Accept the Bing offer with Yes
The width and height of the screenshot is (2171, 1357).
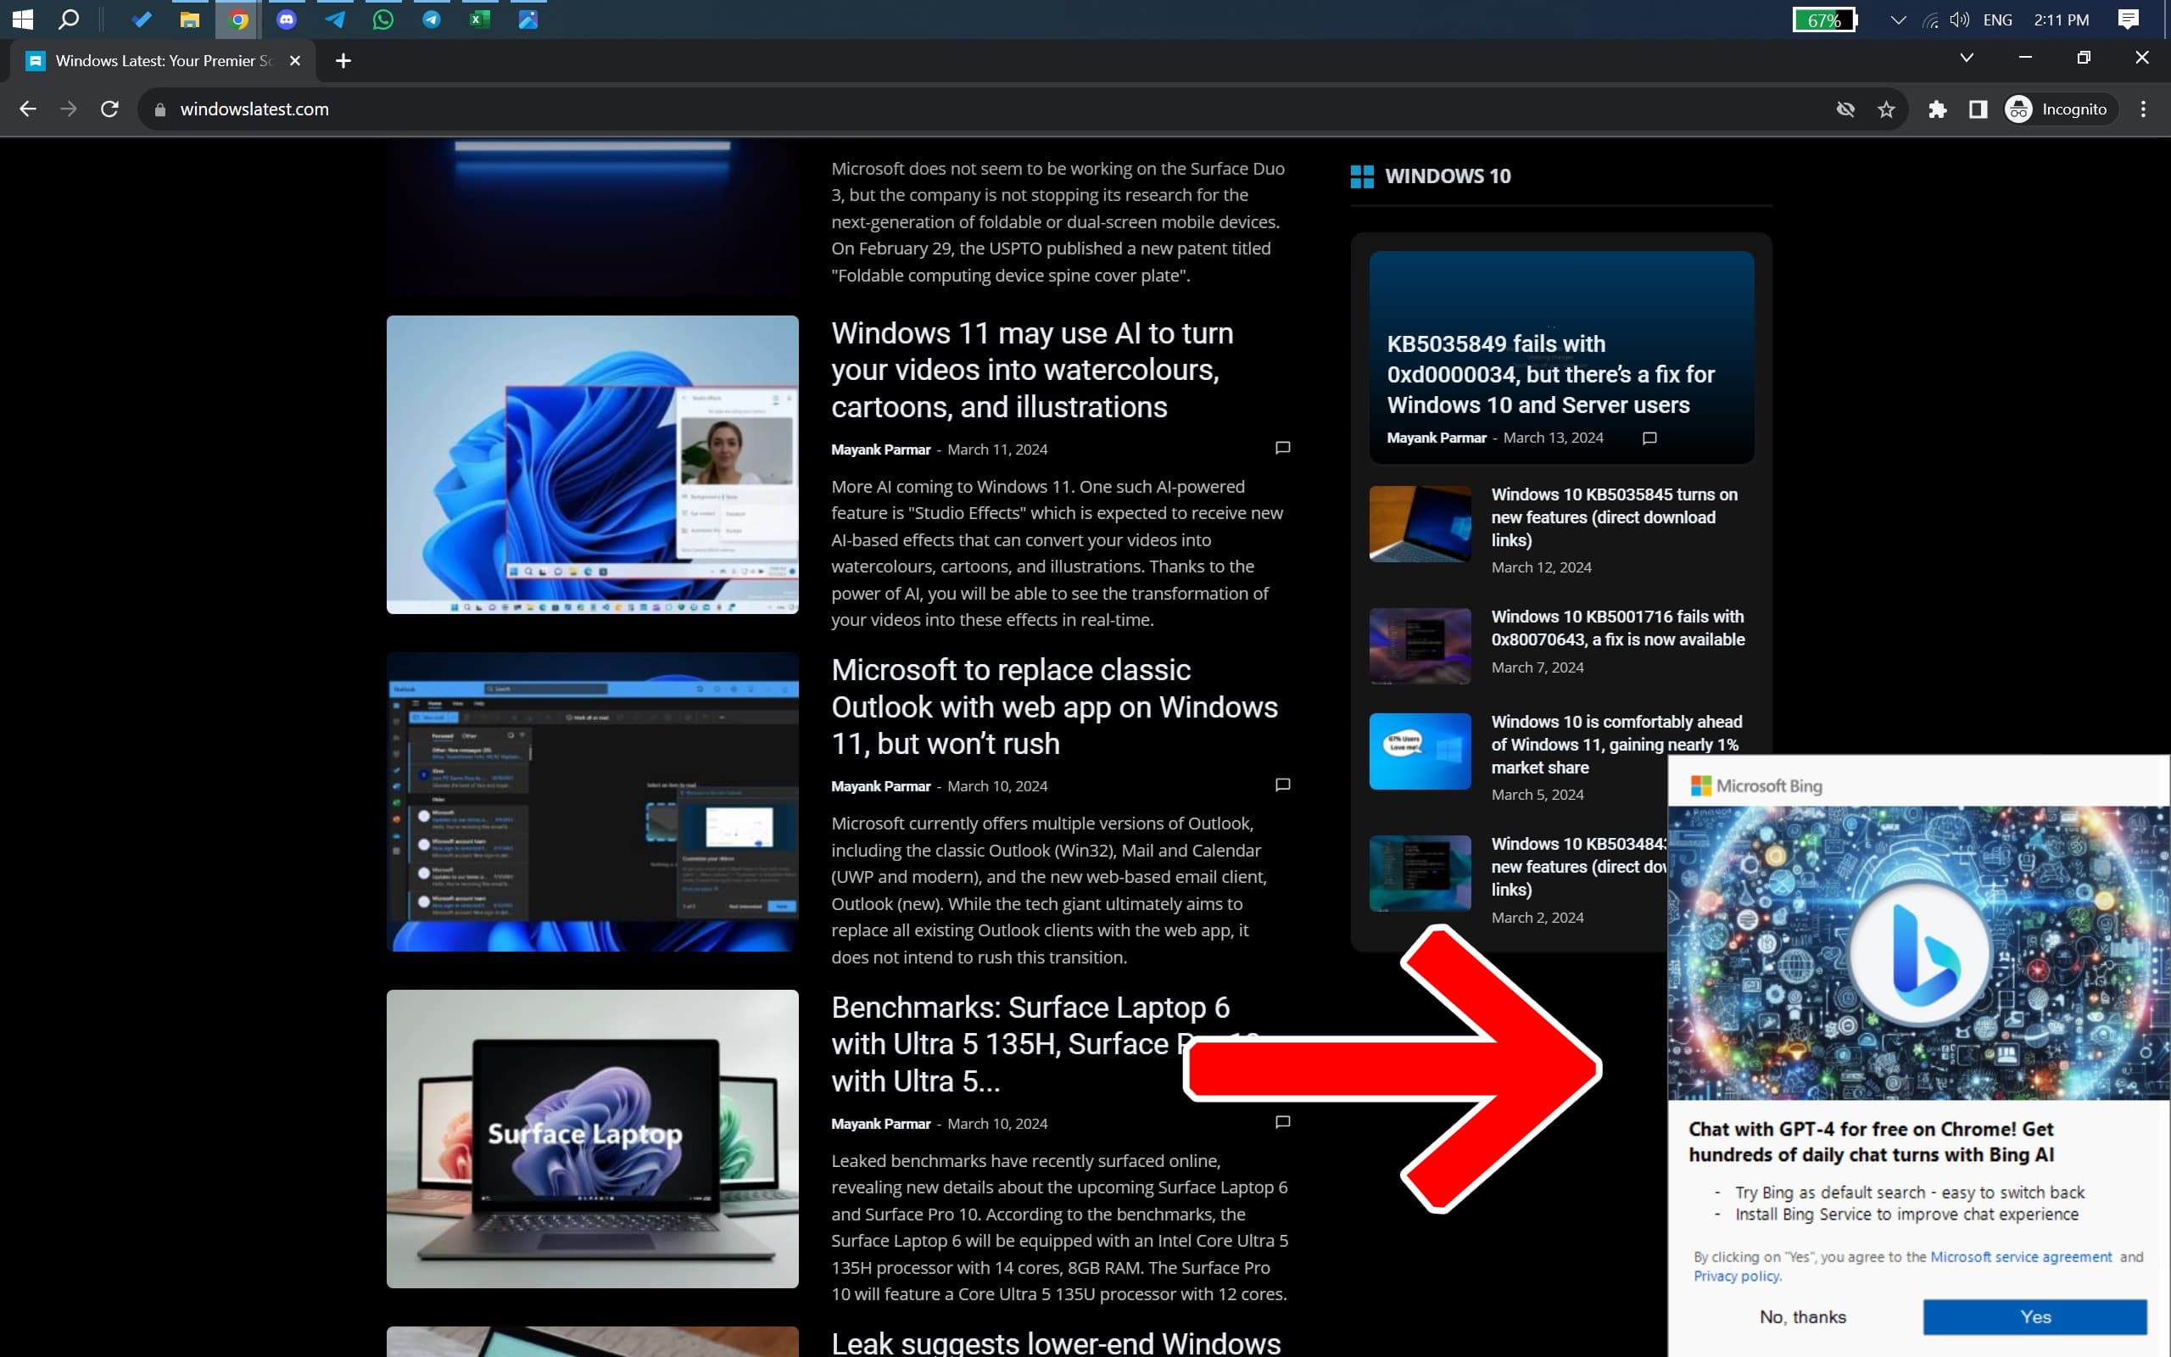tap(2034, 1316)
